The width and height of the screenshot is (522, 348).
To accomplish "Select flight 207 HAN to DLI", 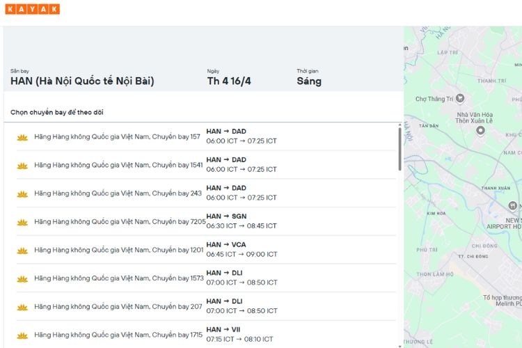I will 206,306.
